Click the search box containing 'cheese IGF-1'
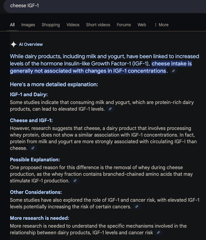 (x=105, y=6)
